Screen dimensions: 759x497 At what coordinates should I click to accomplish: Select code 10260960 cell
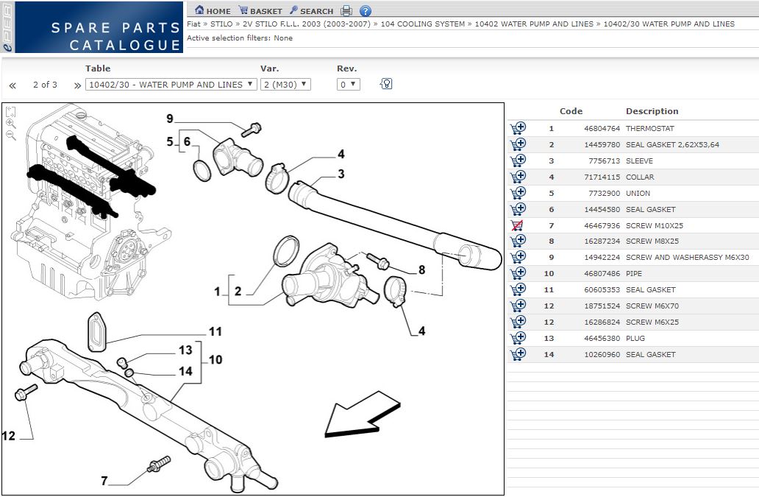pyautogui.click(x=602, y=354)
